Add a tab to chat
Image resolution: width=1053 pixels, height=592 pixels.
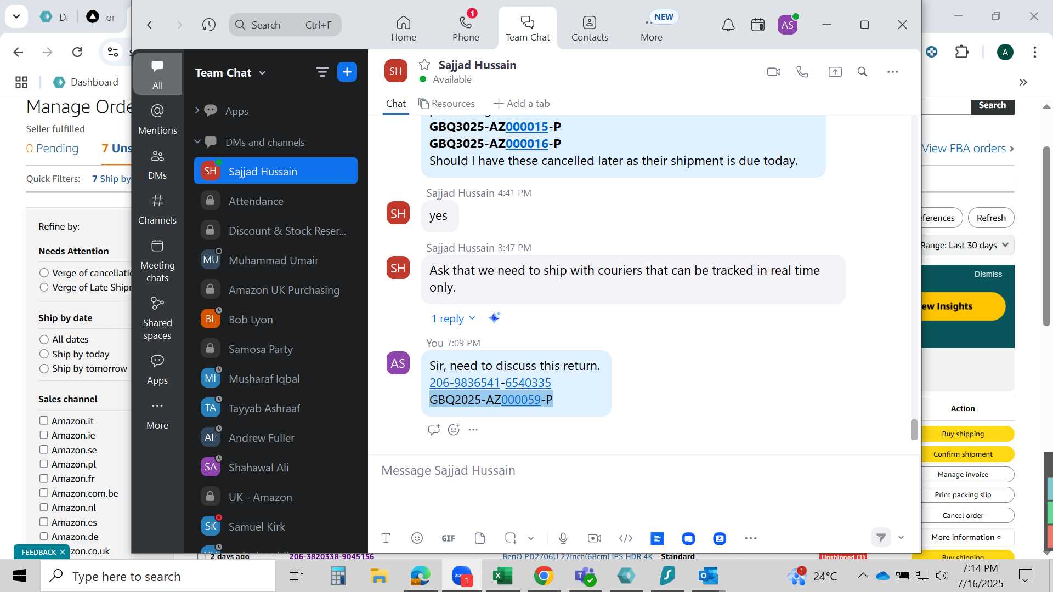(x=522, y=103)
